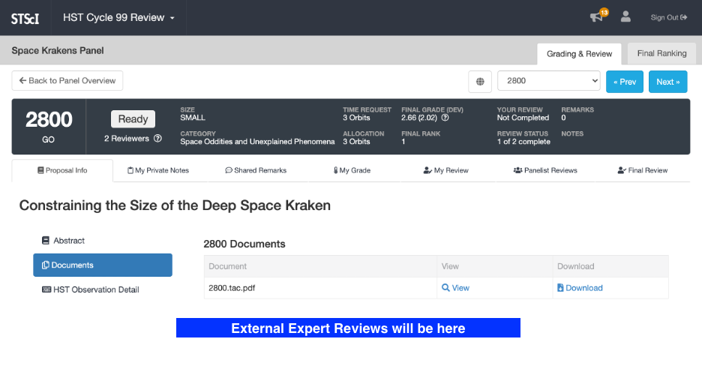The image size is (702, 366).
Task: Click magnifier View icon for 2800.tac.pdf
Action: tap(445, 288)
